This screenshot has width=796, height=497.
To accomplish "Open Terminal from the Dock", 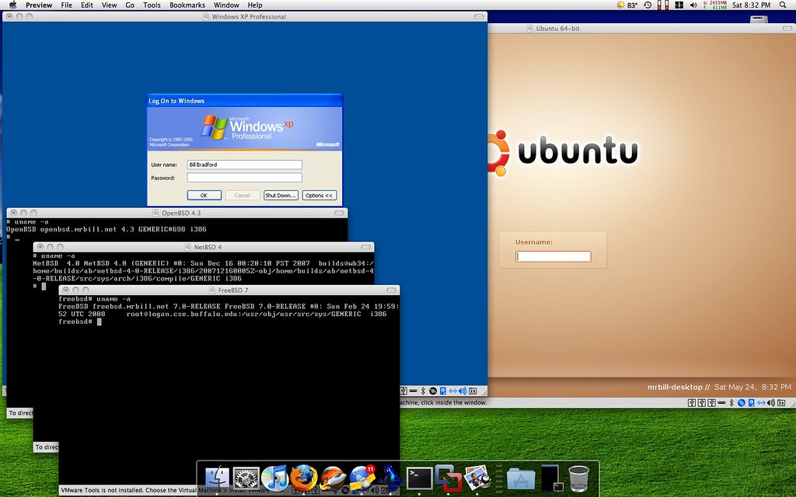I will pos(419,477).
